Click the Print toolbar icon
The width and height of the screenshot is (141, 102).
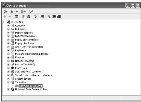click(x=28, y=16)
